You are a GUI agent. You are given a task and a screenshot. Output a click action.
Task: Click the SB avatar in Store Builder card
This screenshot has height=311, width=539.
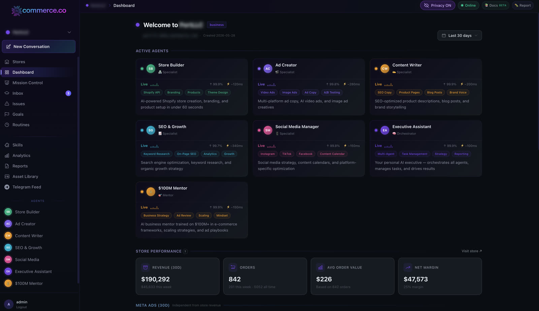151,69
